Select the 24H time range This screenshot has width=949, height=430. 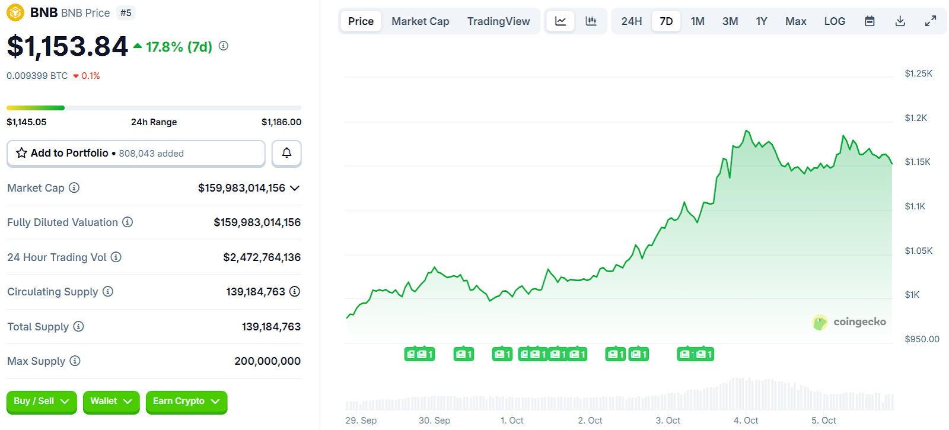pyautogui.click(x=631, y=21)
